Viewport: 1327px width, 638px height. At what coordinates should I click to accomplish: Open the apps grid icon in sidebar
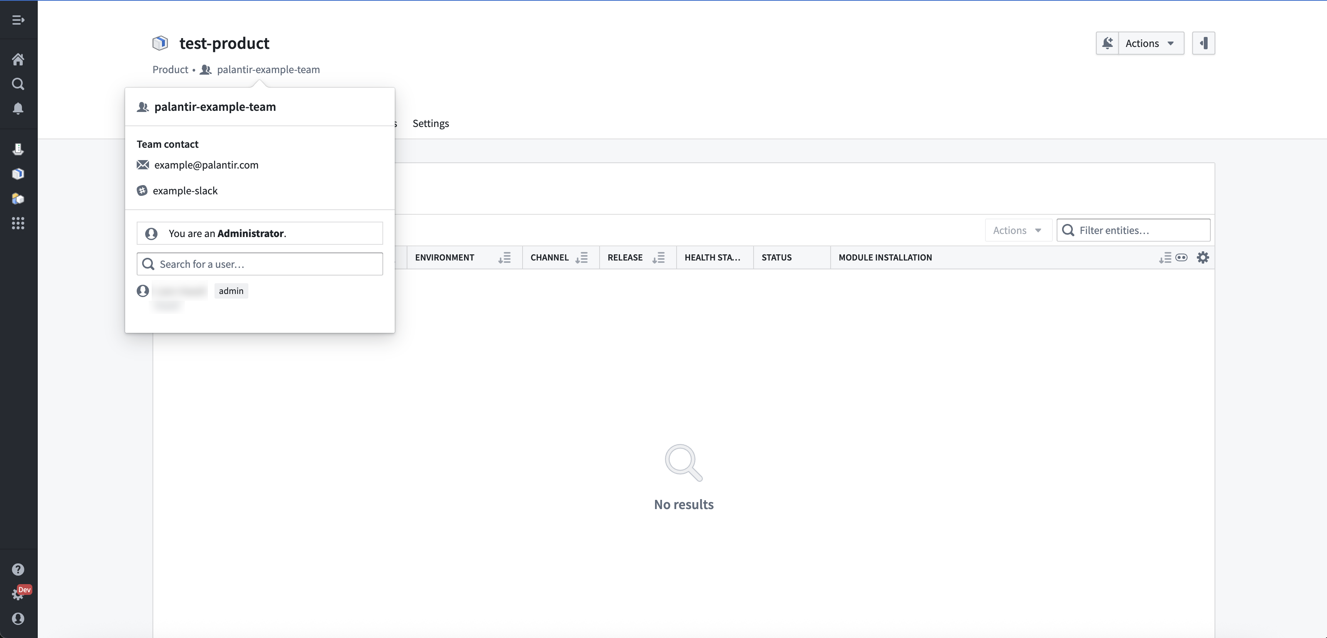coord(18,223)
